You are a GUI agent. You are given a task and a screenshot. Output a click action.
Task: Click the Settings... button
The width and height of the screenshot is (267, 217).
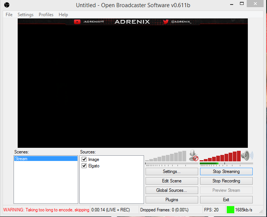[x=171, y=171]
